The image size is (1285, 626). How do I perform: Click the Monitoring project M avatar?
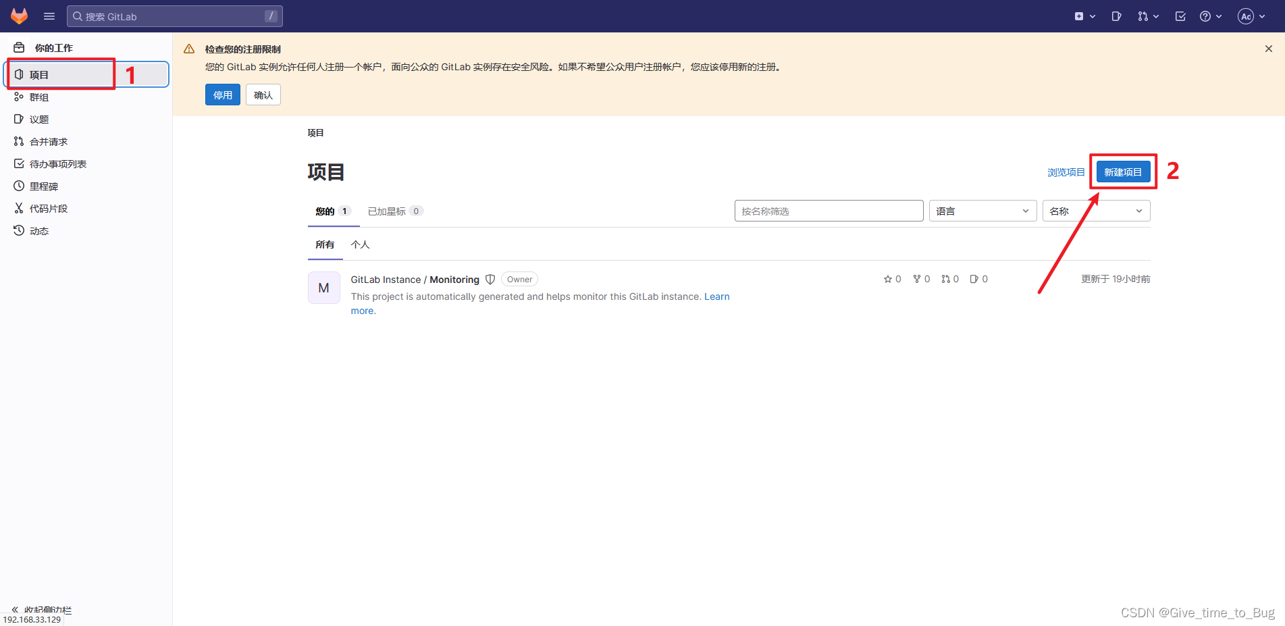click(x=324, y=288)
